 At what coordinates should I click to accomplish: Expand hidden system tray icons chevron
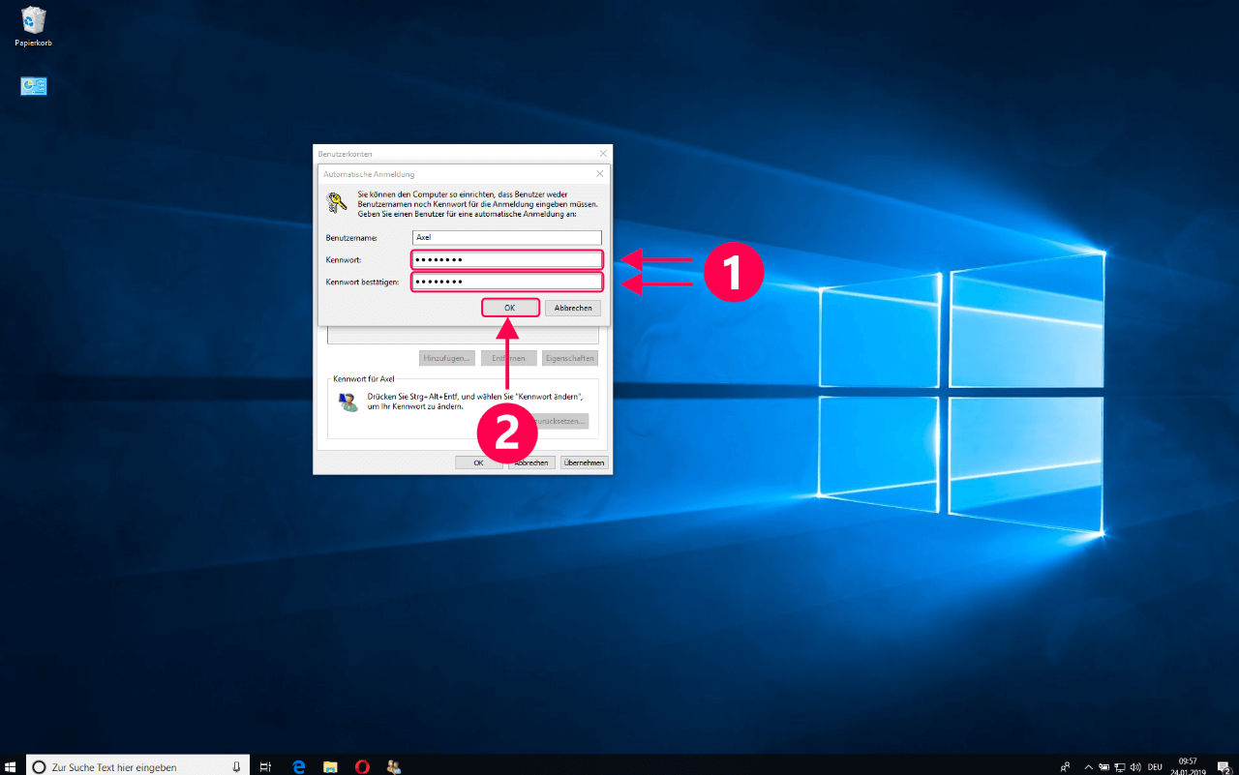(x=1088, y=767)
